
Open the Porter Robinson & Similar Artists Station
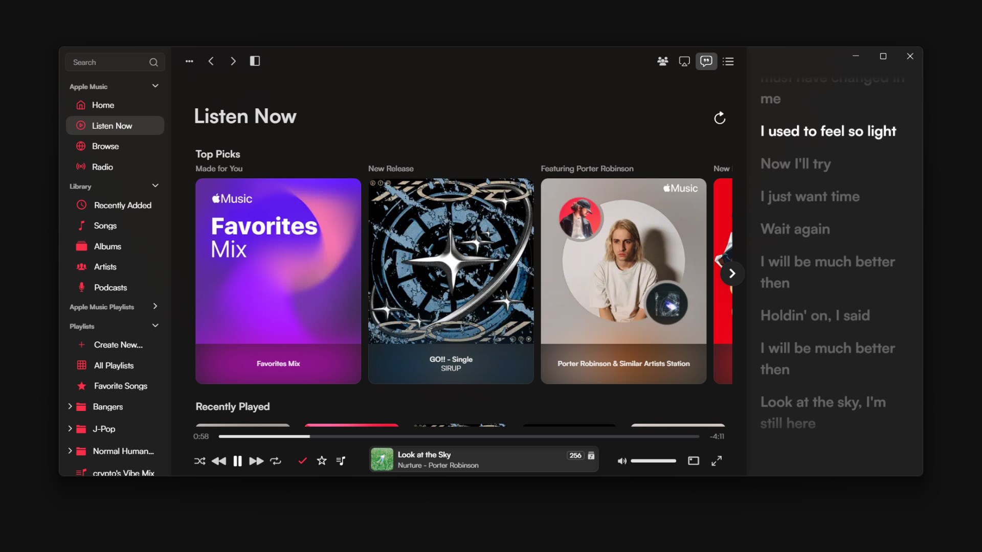tap(623, 281)
